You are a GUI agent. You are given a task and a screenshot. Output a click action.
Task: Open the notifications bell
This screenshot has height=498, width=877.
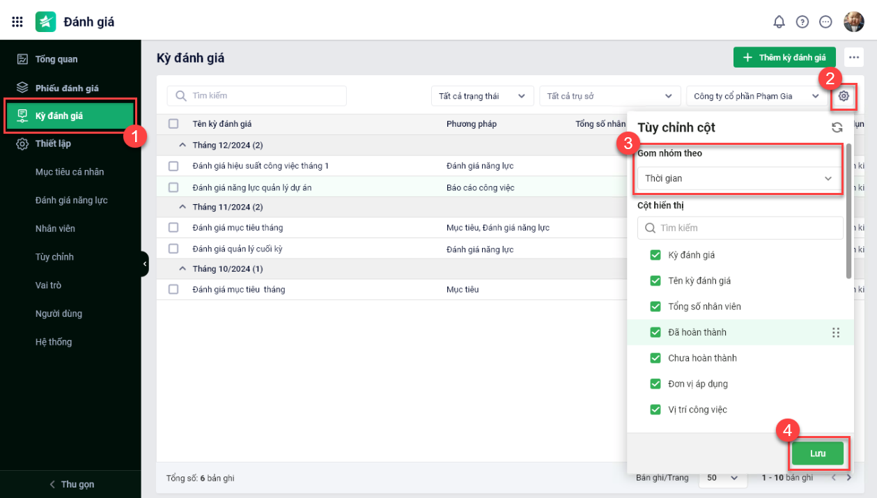pyautogui.click(x=779, y=22)
